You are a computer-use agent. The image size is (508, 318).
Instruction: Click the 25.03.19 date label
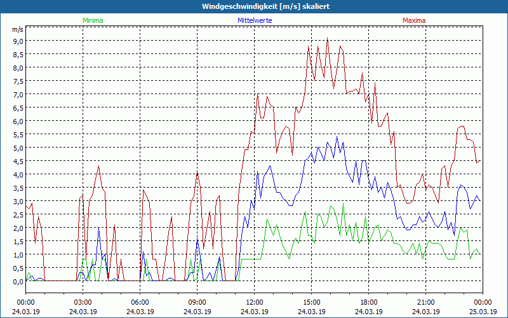[x=482, y=312]
